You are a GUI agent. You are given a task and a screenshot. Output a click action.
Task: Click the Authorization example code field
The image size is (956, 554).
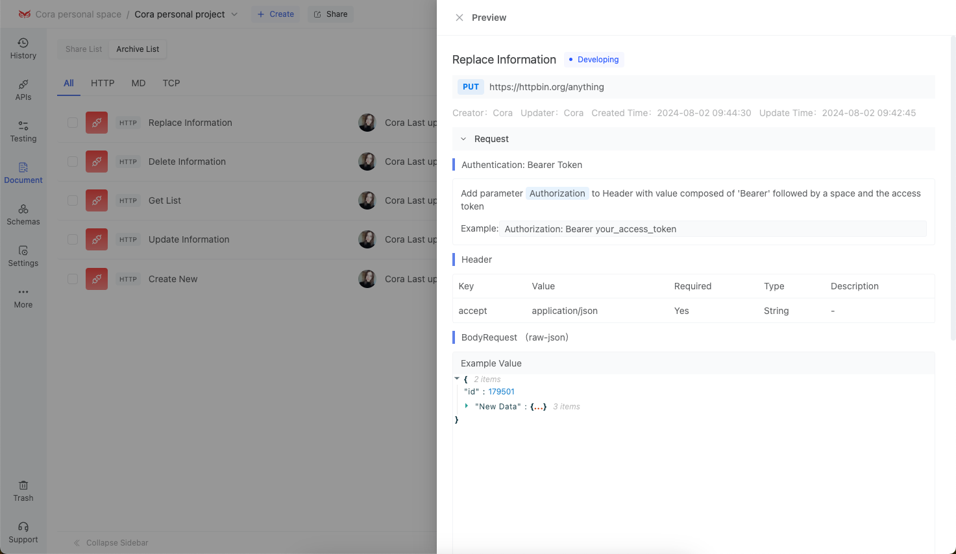713,229
